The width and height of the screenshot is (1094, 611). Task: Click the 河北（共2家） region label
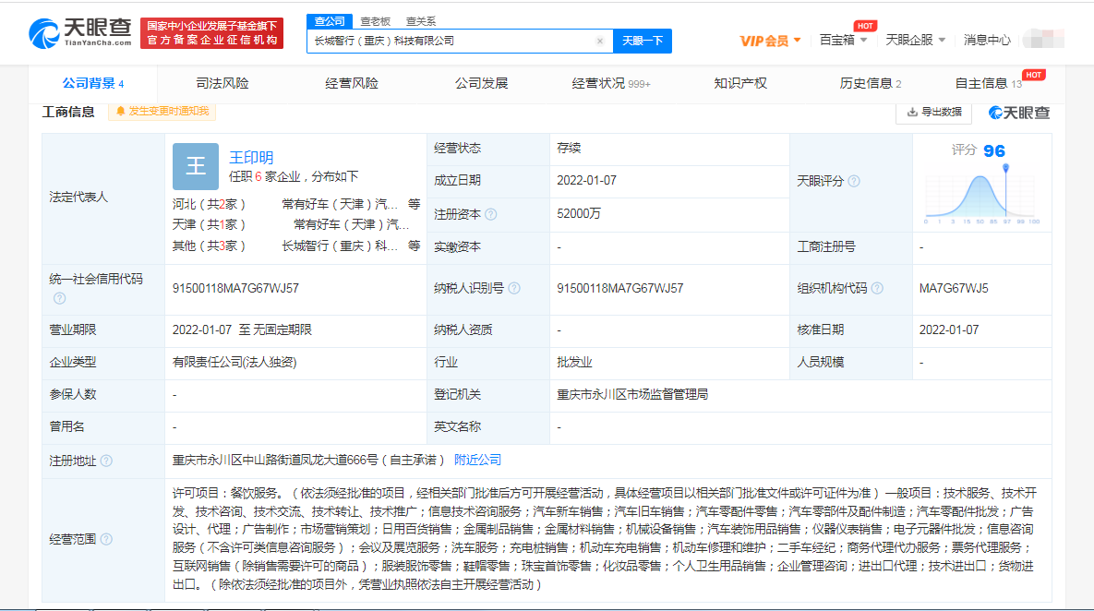[209, 204]
